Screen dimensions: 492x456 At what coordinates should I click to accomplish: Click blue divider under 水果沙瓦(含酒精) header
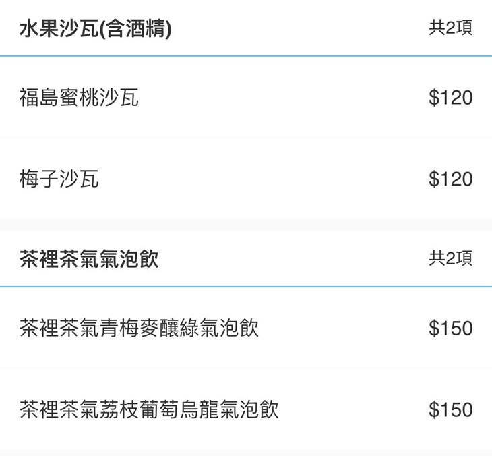click(x=246, y=56)
